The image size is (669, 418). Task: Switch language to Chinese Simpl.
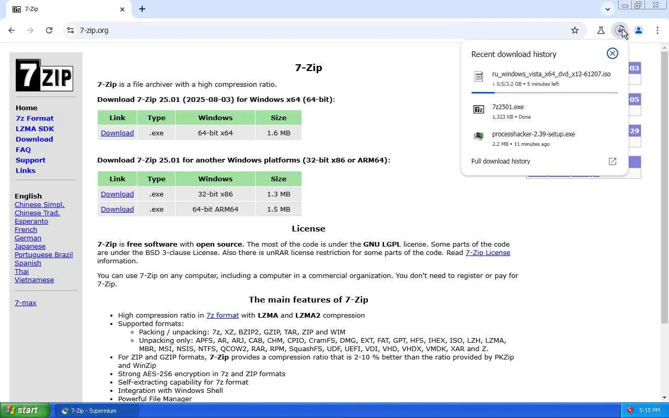[40, 204]
